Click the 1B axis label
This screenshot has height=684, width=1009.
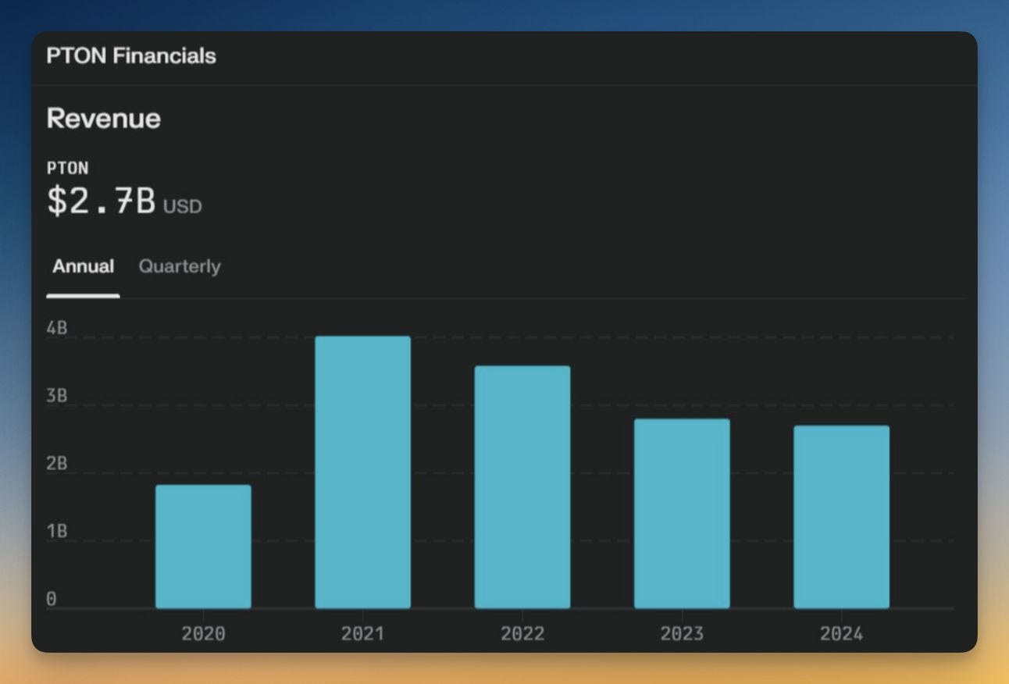(57, 532)
